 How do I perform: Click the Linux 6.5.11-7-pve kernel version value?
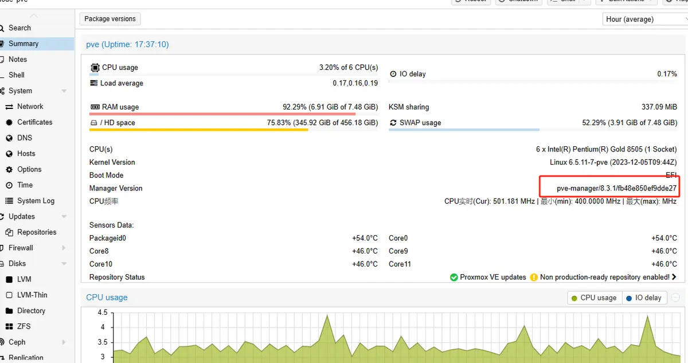[x=613, y=162]
